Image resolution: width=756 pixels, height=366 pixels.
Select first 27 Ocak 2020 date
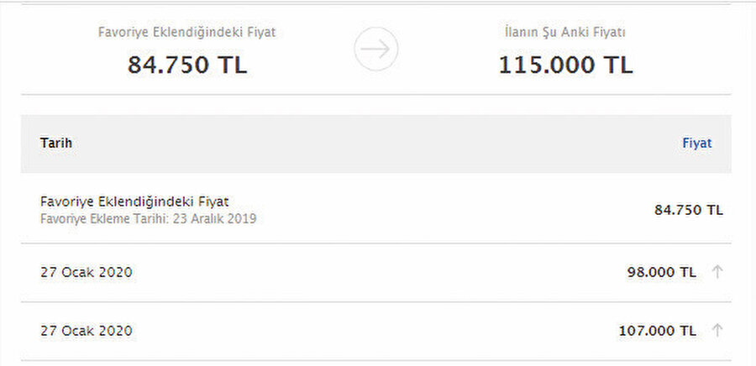click(x=87, y=273)
